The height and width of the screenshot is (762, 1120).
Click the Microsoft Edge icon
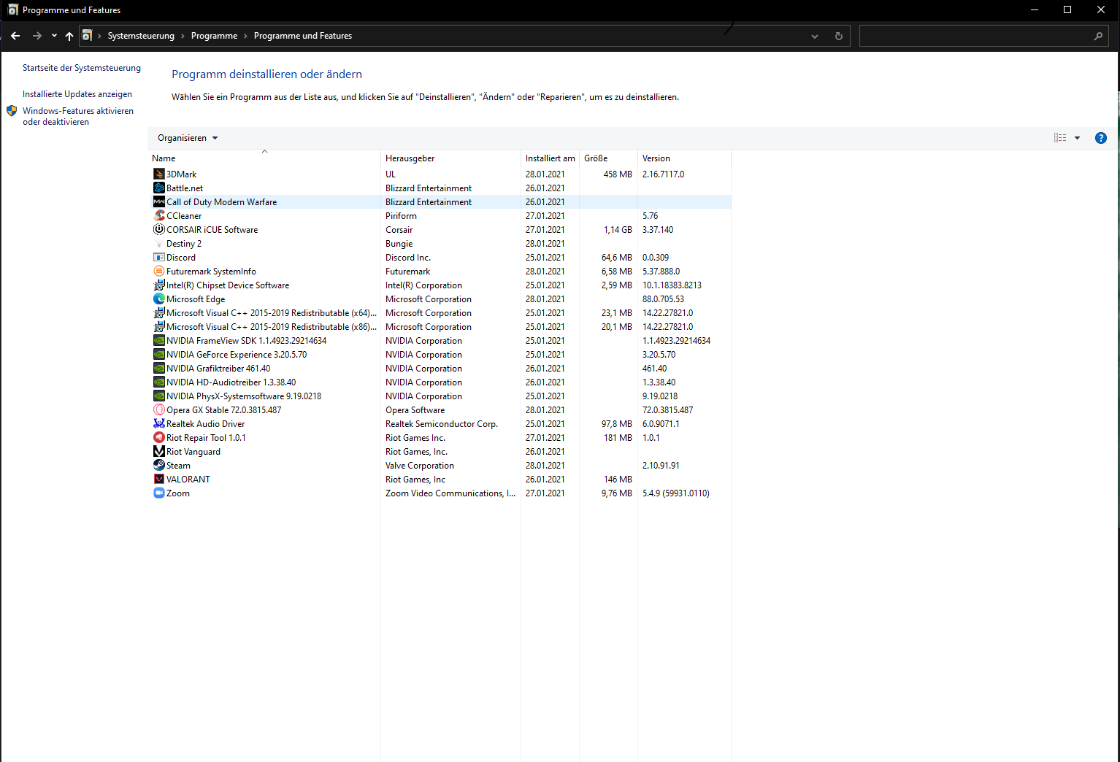point(158,299)
